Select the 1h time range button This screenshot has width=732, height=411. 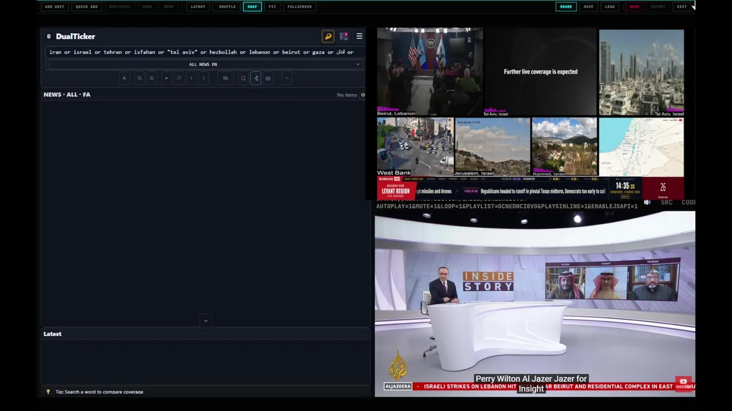(225, 78)
